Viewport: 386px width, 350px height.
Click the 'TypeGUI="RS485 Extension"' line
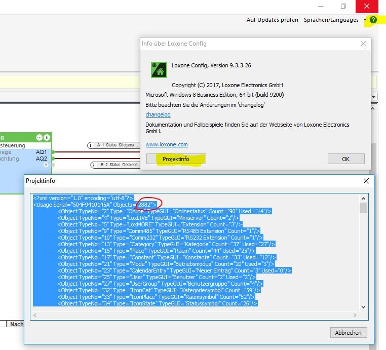point(159,231)
